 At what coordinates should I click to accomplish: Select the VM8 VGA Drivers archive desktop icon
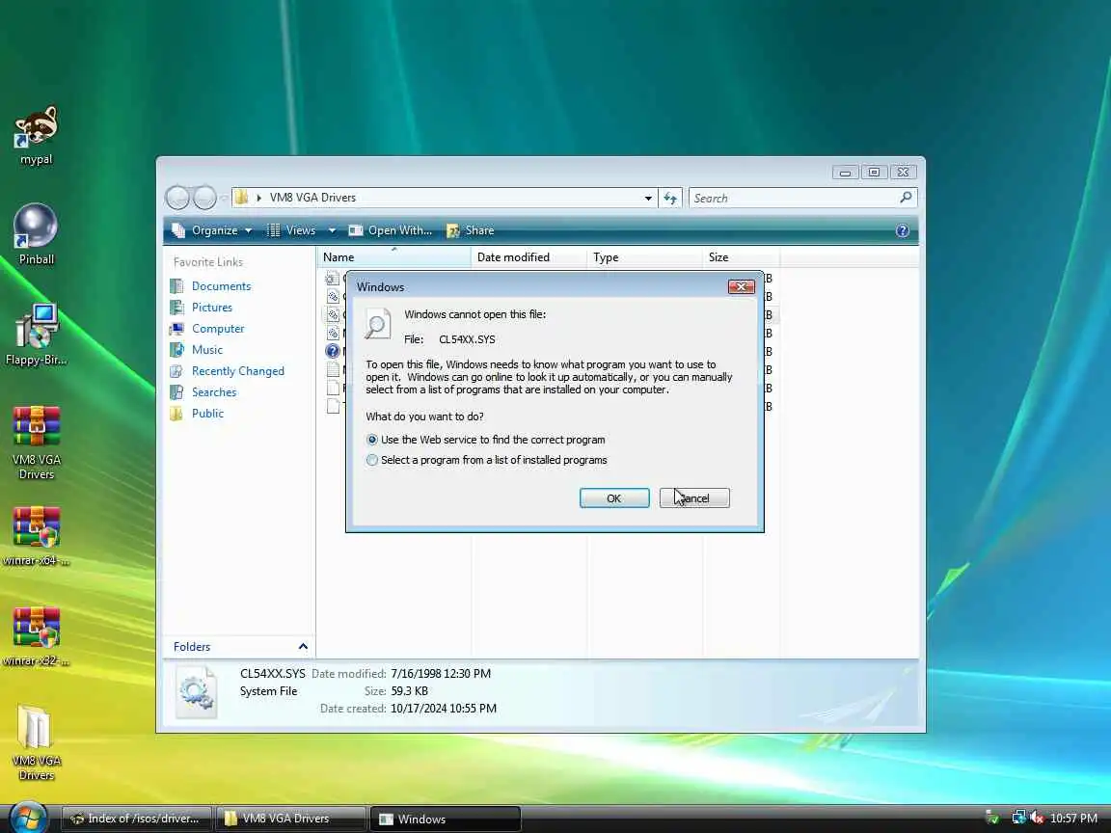click(x=36, y=443)
